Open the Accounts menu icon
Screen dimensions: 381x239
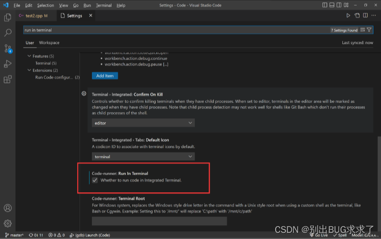[8, 208]
